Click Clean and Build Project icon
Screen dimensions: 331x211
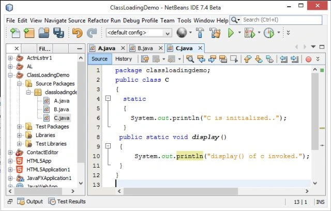215,33
